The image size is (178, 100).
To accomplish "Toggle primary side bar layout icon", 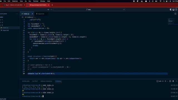I will point(171,10).
